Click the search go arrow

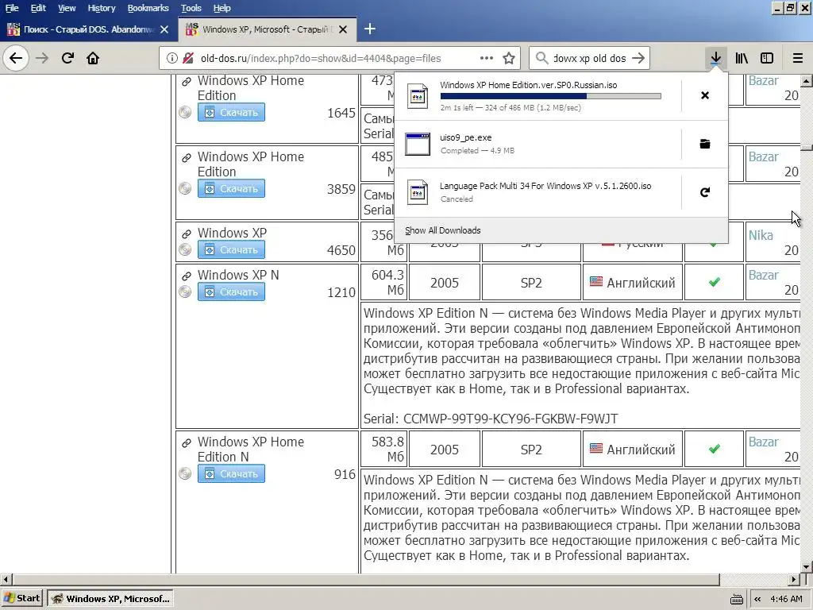pyautogui.click(x=638, y=58)
